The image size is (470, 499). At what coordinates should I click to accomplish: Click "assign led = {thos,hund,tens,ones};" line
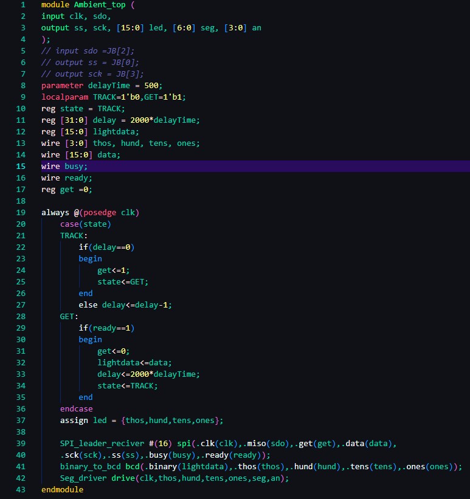(x=142, y=421)
